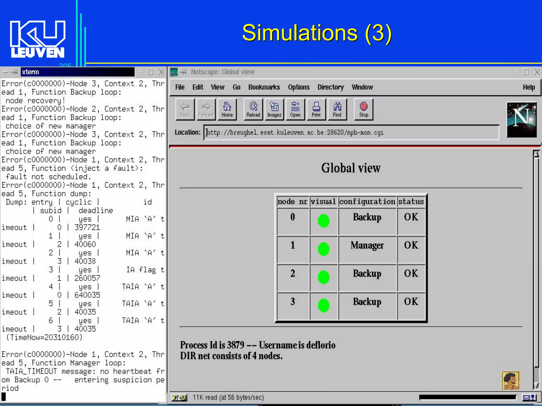Screen dimensions: 542x406
Task: Click 'fault not scheduled.' line in the xterm
Action: tap(48, 177)
